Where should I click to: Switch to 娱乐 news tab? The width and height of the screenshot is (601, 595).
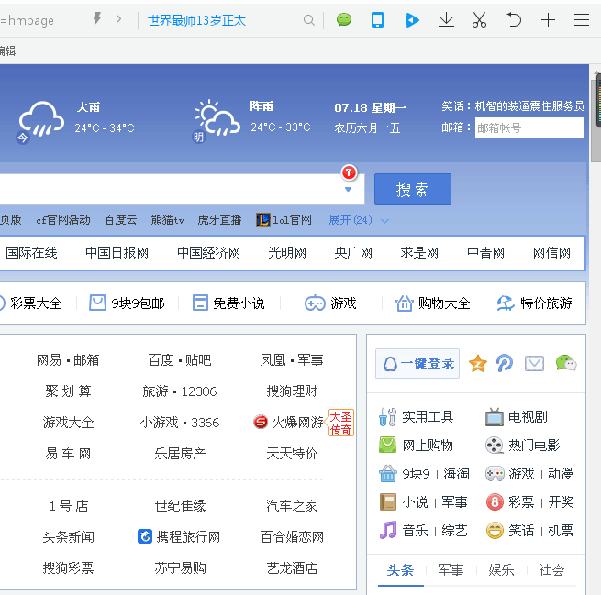pyautogui.click(x=501, y=570)
